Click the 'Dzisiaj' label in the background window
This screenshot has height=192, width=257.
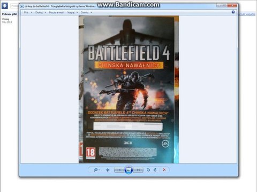pos(5,19)
